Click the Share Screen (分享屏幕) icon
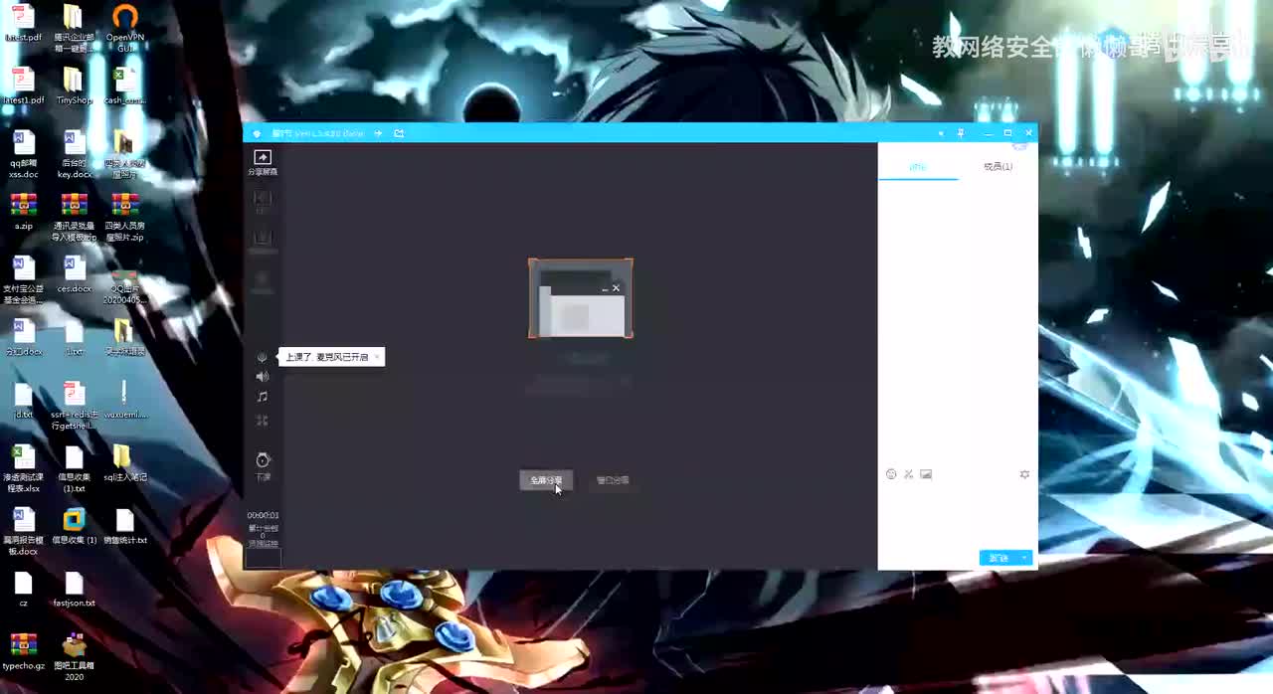Screen dimensions: 1273x694 [x=263, y=163]
